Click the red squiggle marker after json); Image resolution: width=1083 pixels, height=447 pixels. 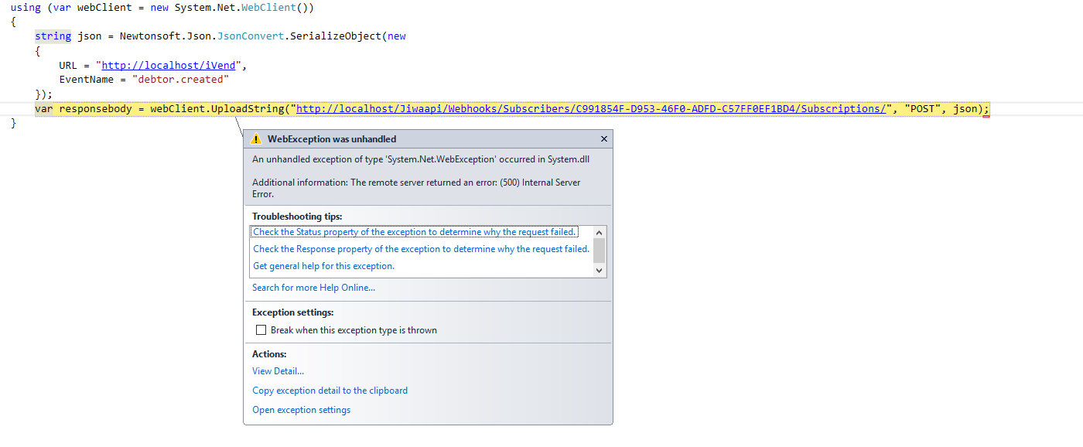(986, 115)
